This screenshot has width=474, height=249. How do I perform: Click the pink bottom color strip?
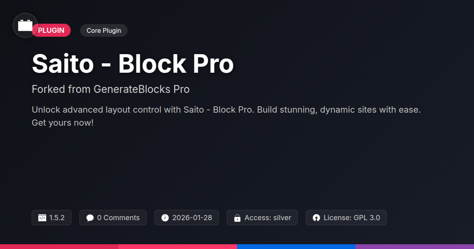pyautogui.click(x=178, y=246)
